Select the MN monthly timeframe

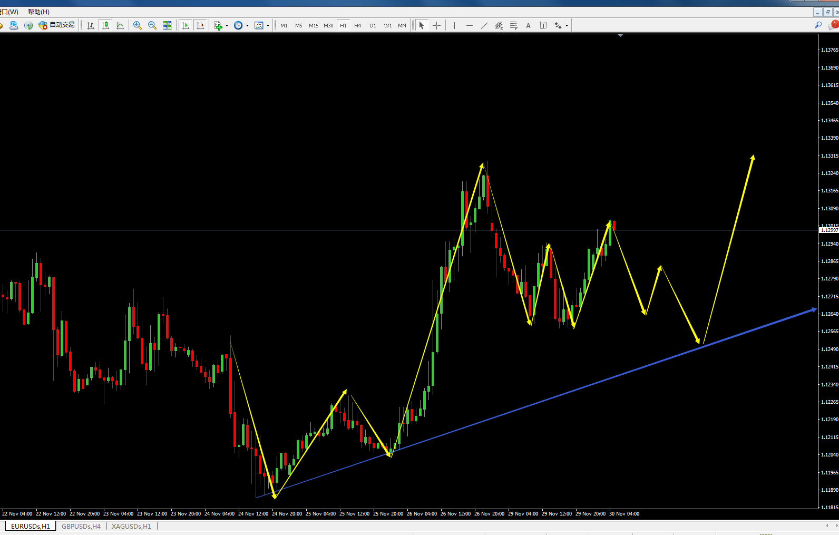click(x=402, y=25)
